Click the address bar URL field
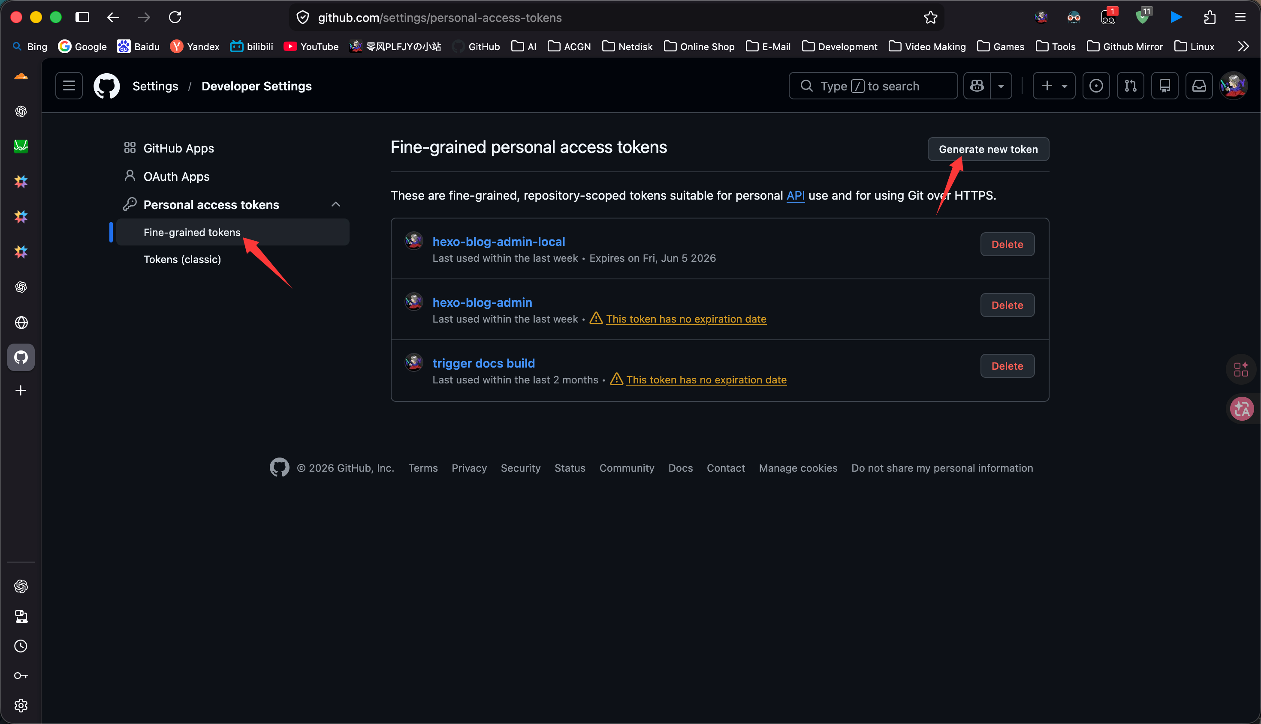This screenshot has width=1261, height=724. [x=616, y=18]
